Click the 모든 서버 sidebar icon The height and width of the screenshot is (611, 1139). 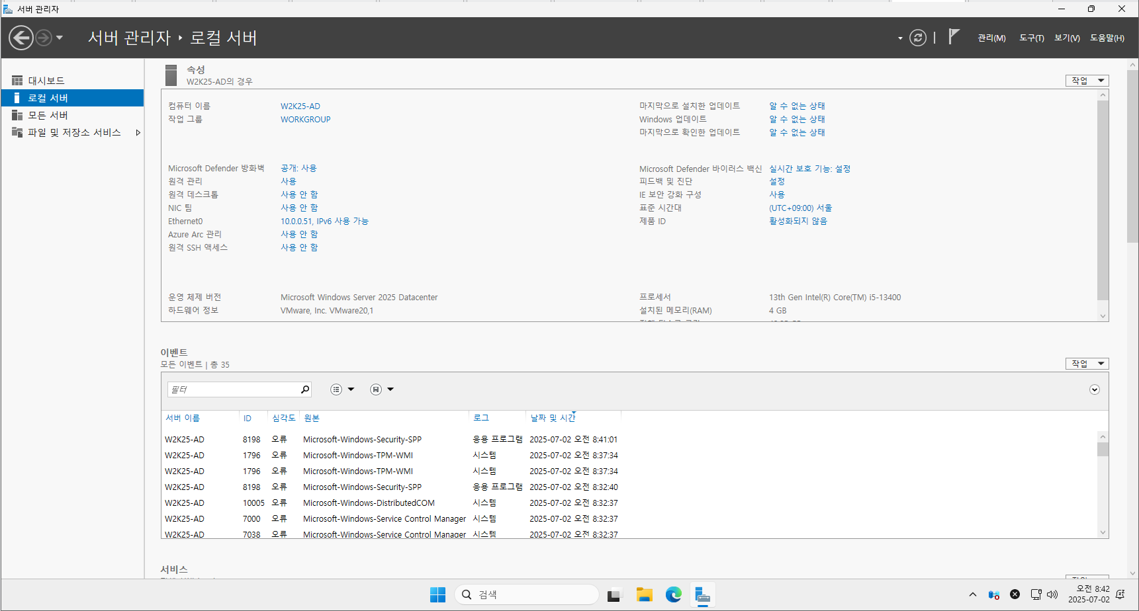coord(17,115)
